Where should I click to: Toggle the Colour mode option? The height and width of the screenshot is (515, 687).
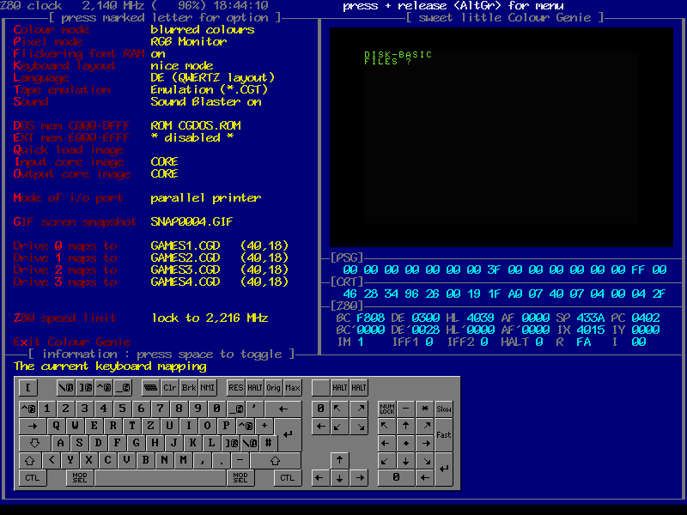51,30
